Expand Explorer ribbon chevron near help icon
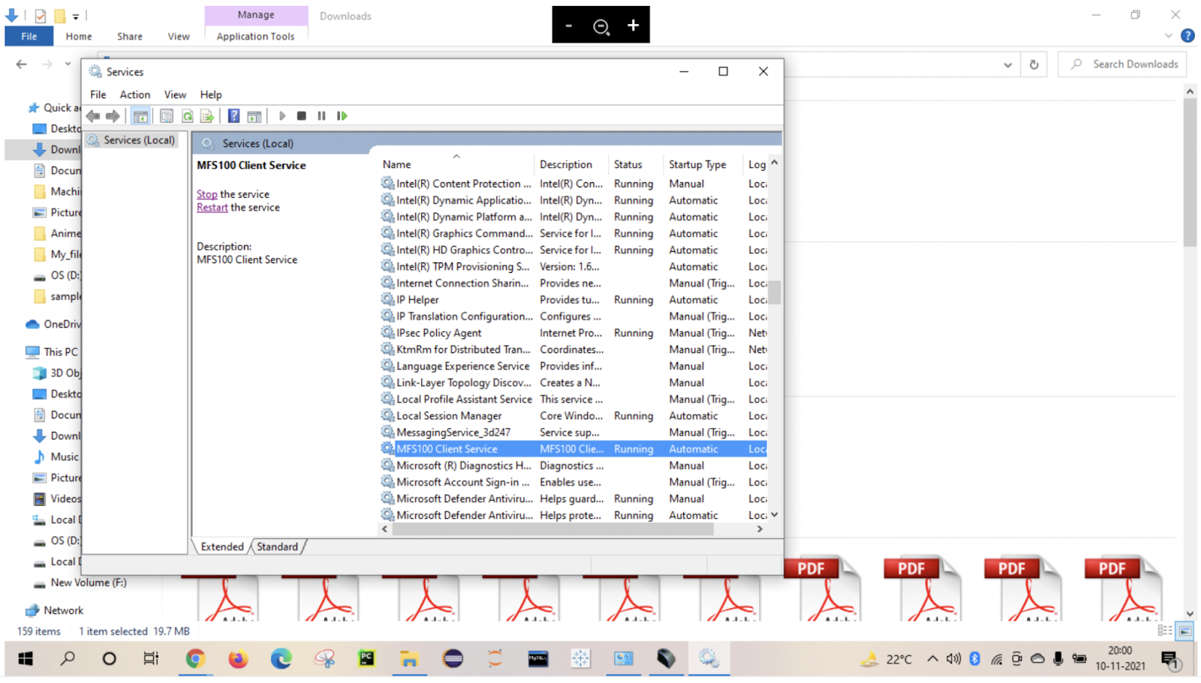This screenshot has width=1201, height=683. click(x=1168, y=36)
